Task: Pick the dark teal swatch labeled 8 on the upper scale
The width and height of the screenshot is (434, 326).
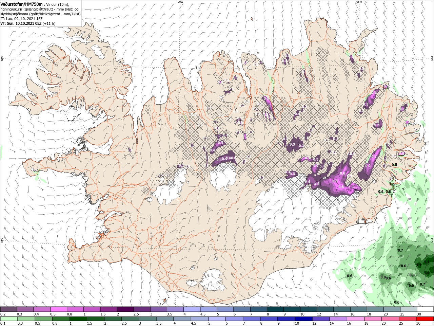Action: [275, 309]
